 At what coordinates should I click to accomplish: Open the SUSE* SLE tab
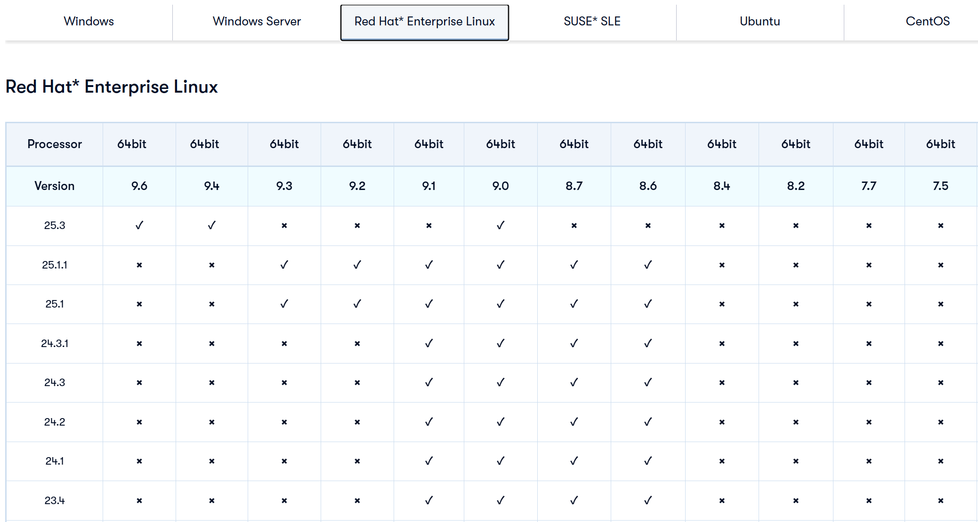pyautogui.click(x=592, y=21)
